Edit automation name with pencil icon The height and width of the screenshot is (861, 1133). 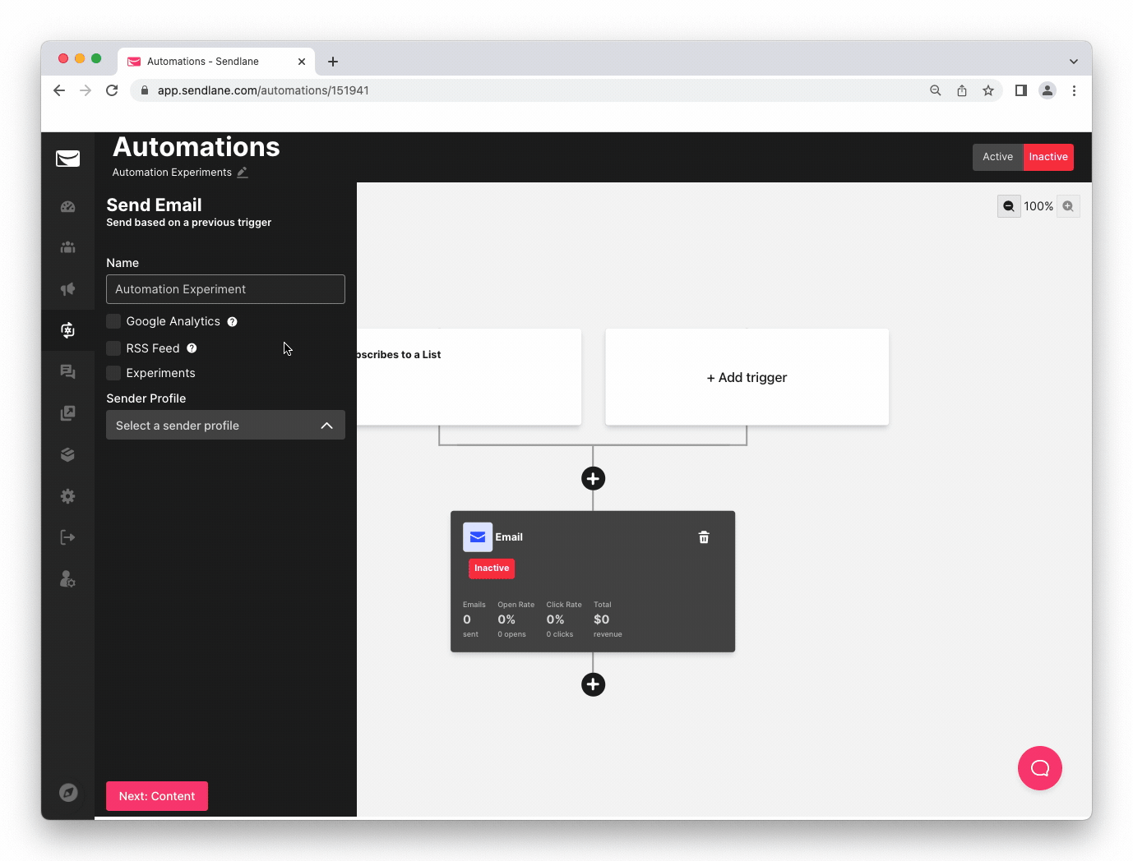(x=243, y=173)
